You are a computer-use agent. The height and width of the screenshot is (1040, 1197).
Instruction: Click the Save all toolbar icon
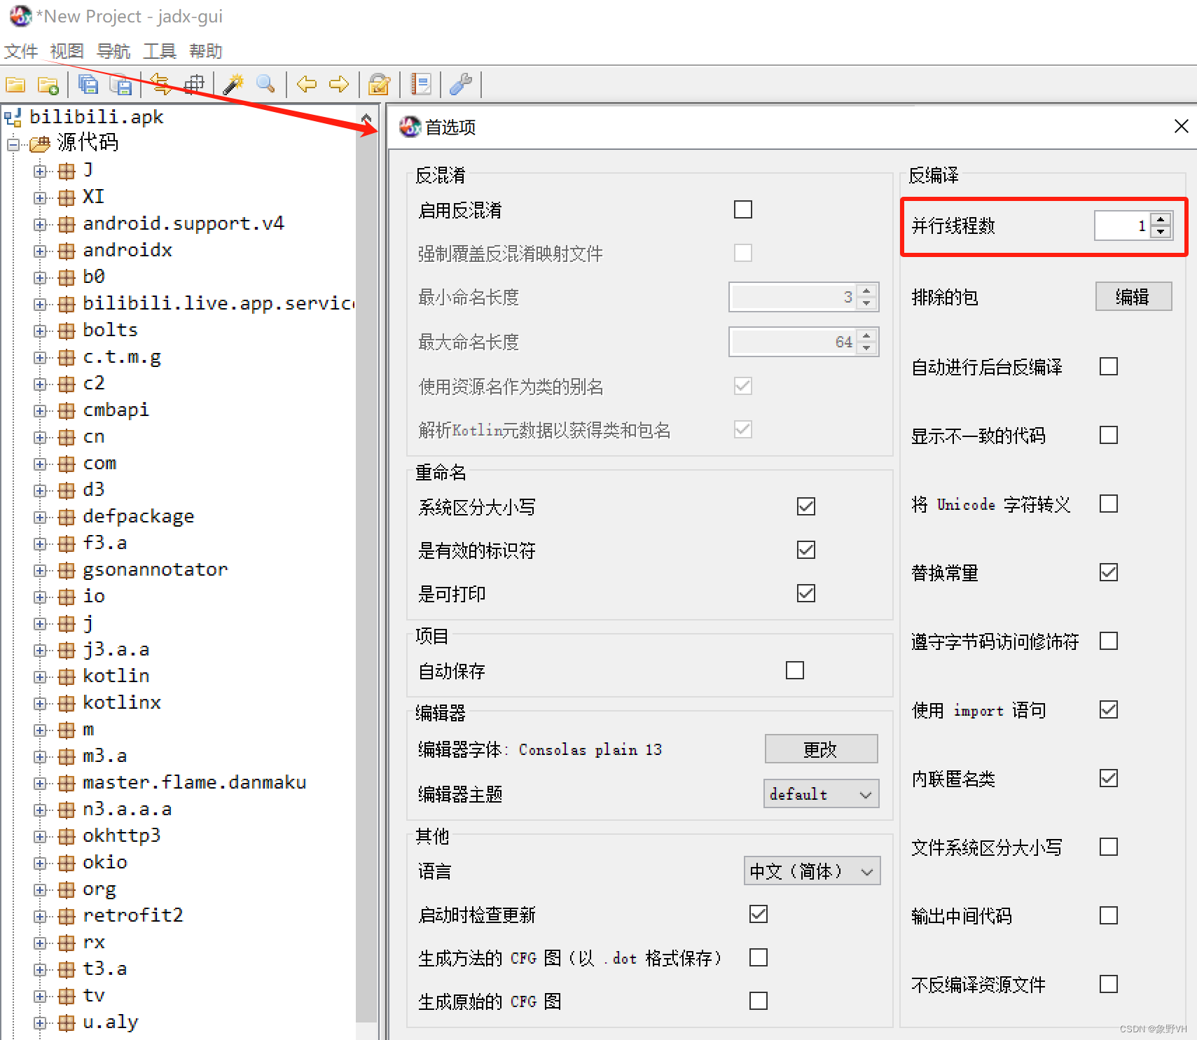(88, 85)
